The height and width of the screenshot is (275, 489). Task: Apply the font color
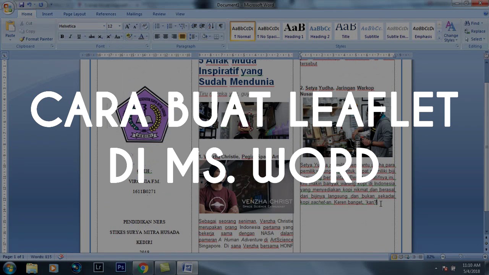point(141,37)
